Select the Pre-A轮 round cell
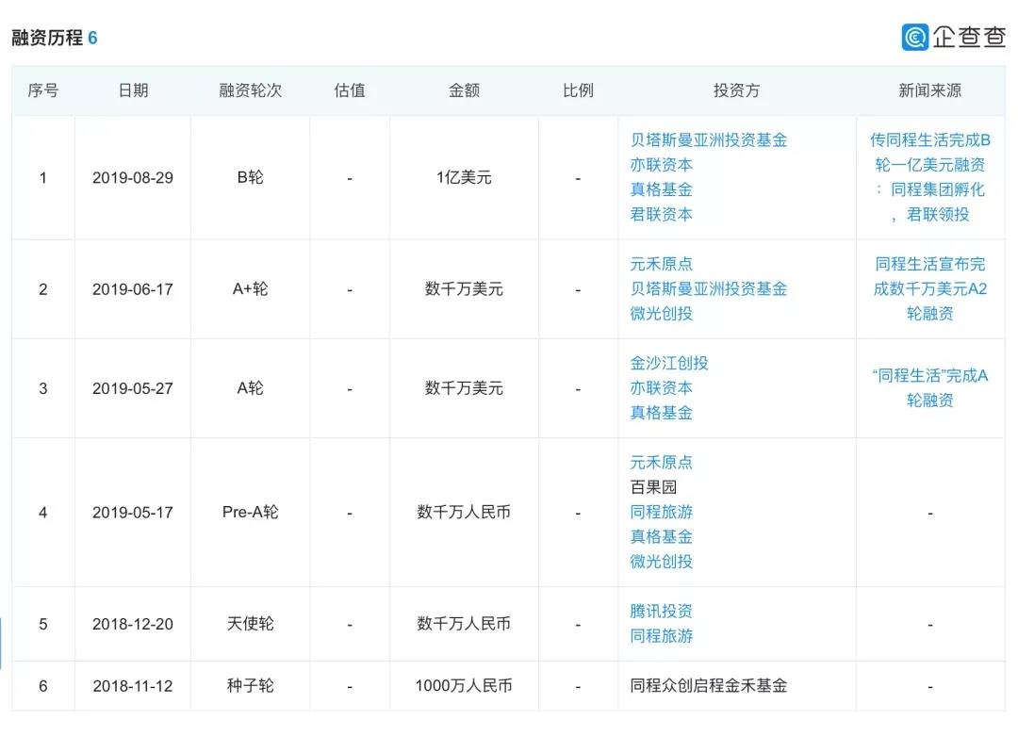Viewport: 1018px width, 736px height. [x=250, y=512]
